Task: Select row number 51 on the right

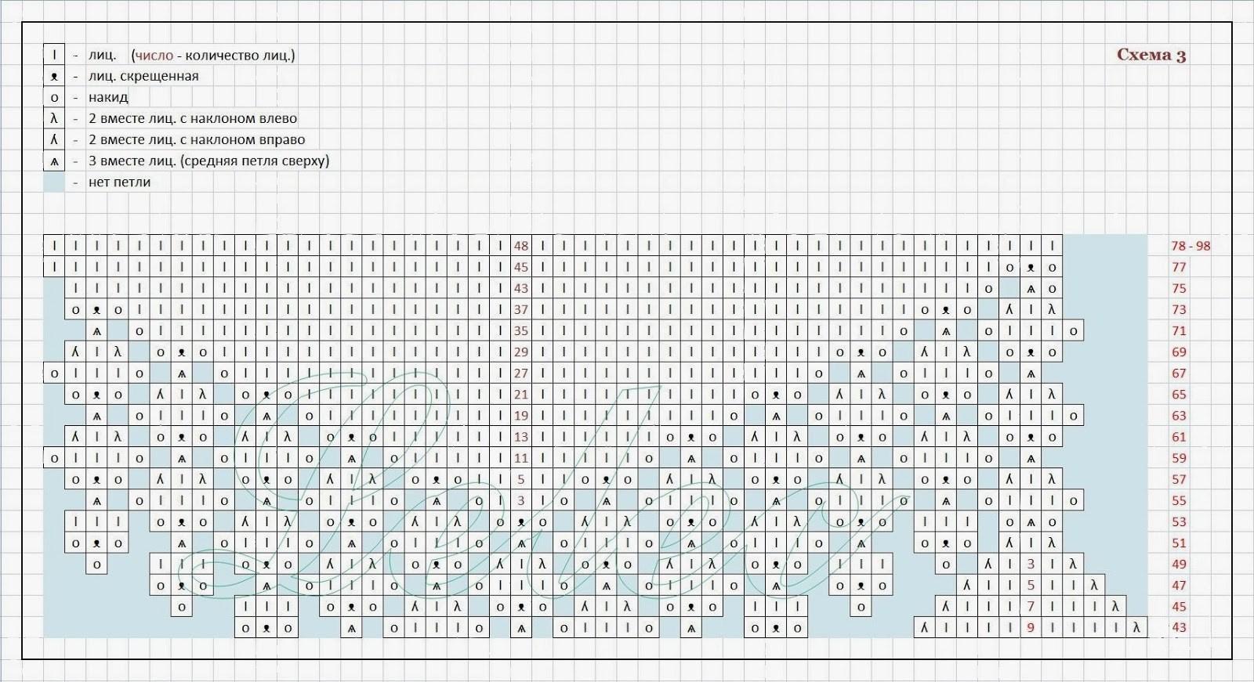Action: (x=1179, y=543)
